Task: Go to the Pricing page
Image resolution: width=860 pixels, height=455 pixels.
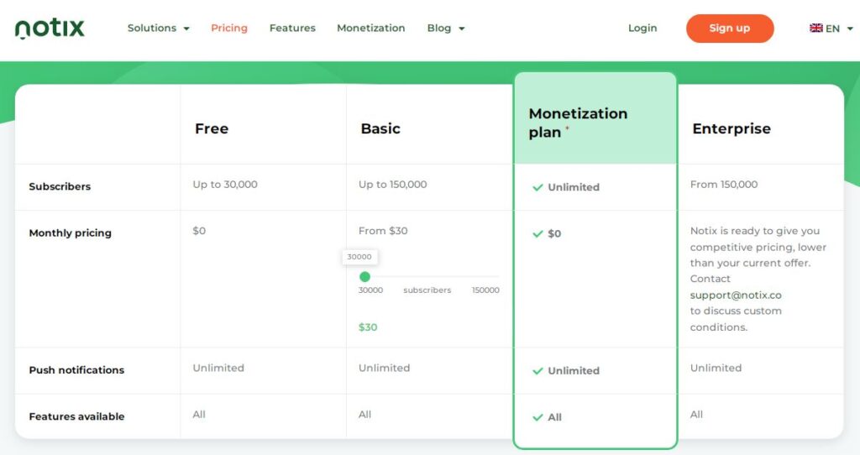Action: [x=229, y=29]
